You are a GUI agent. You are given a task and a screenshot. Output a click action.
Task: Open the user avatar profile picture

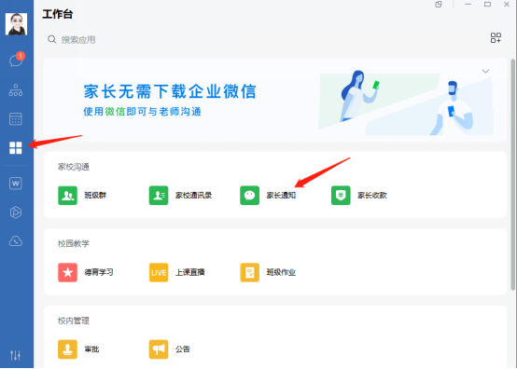(x=16, y=24)
